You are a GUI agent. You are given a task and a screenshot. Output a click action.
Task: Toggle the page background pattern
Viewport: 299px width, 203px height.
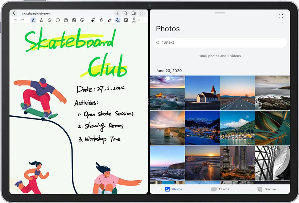coord(126,20)
